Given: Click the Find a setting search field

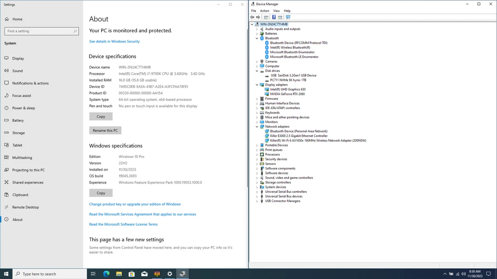Looking at the screenshot, I should 41,31.
